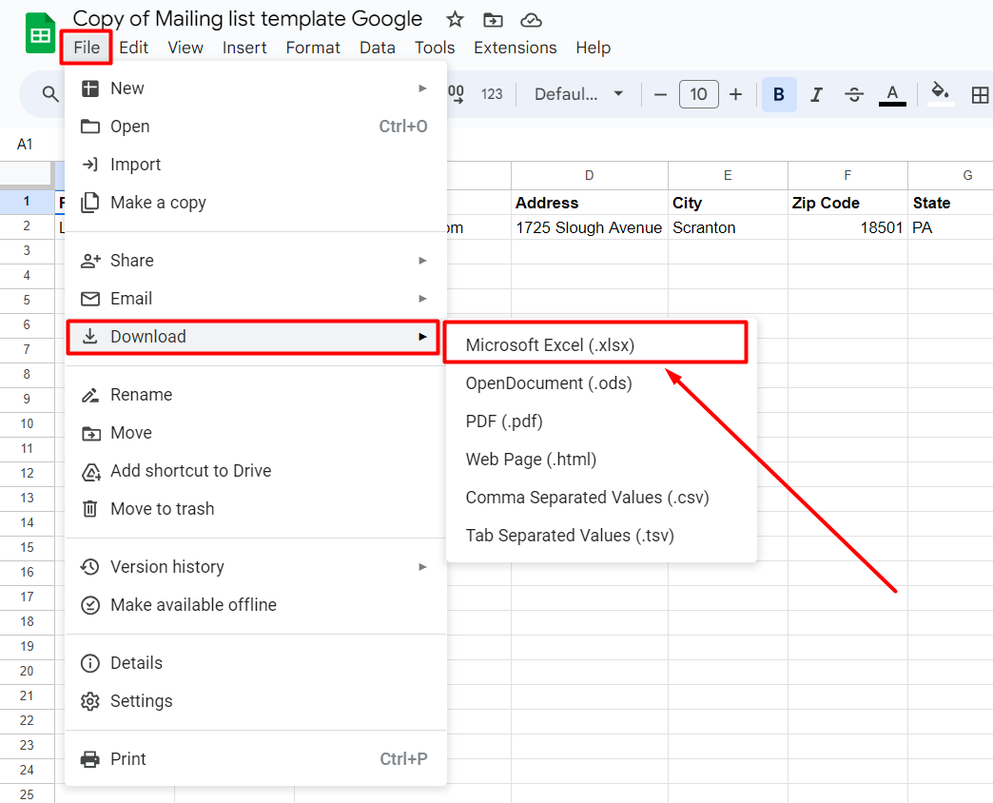993x803 pixels.
Task: Click the Zip Code header cell
Action: (847, 203)
